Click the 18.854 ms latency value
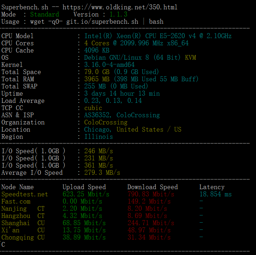The height and width of the screenshot is (255, 256). 215,194
